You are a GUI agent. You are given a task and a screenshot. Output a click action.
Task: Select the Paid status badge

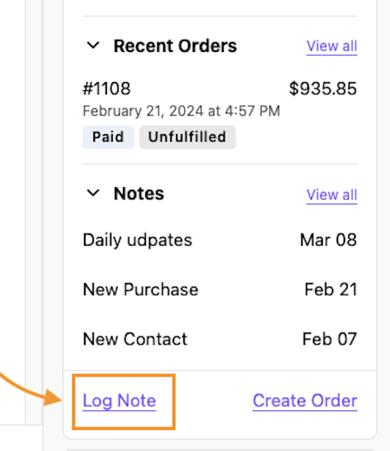(108, 137)
